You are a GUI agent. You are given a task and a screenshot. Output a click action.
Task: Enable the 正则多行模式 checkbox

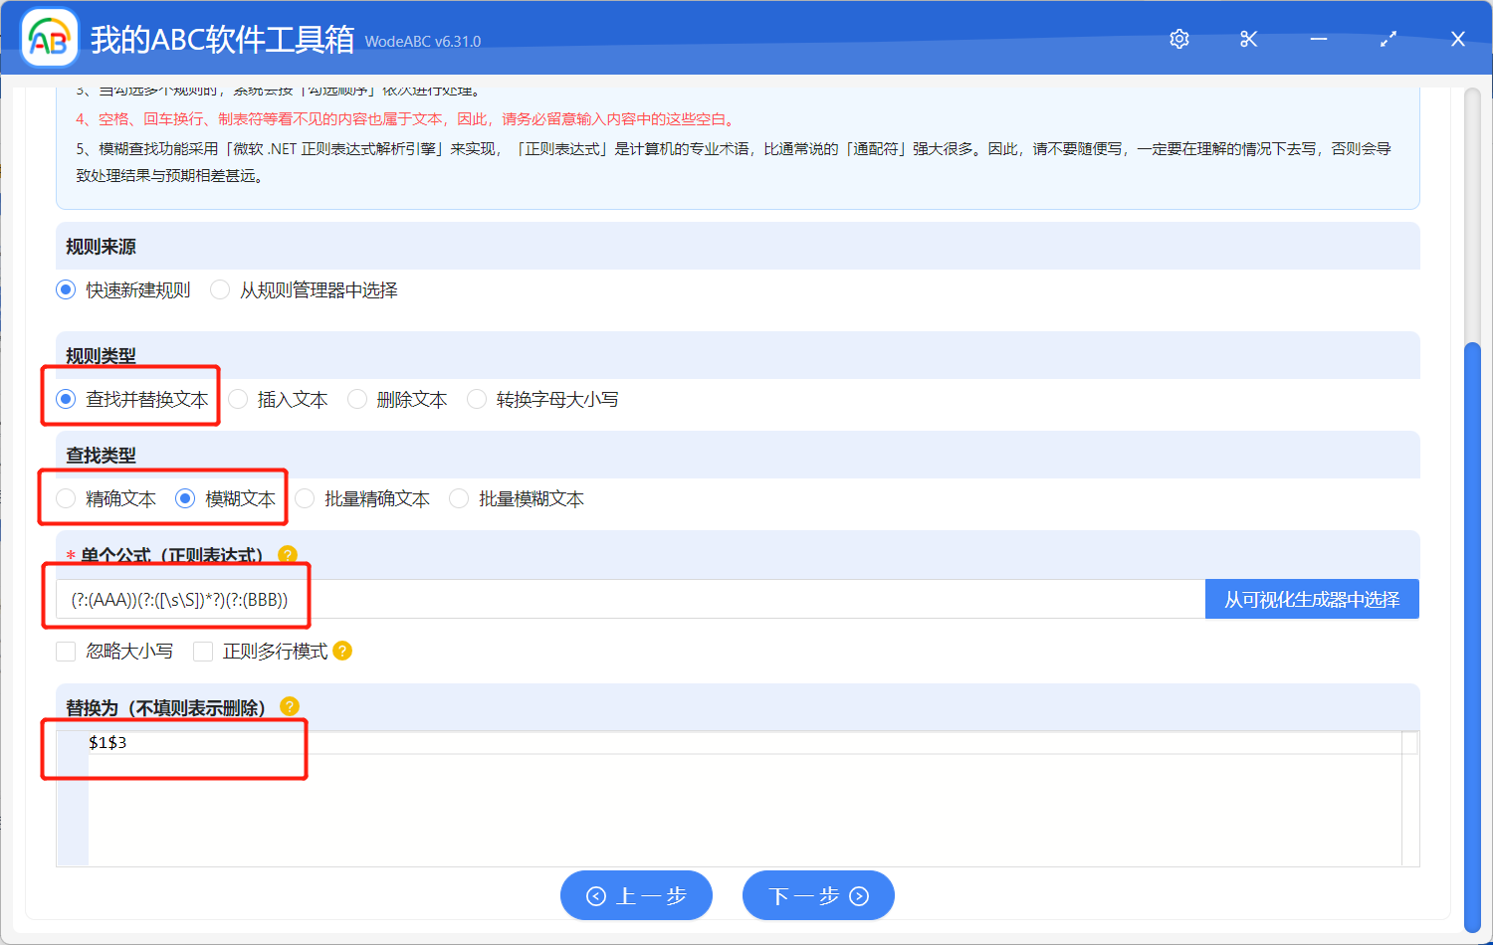tap(203, 652)
